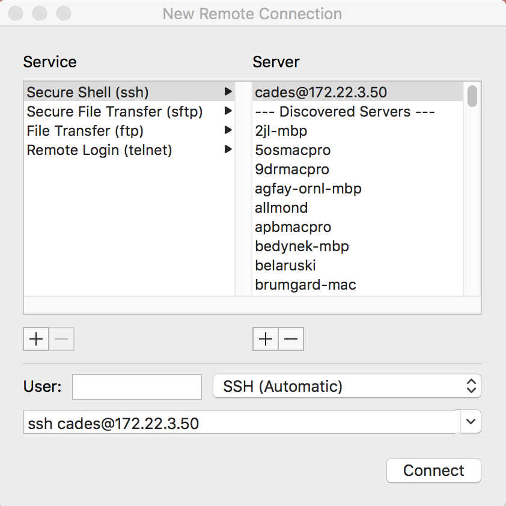Viewport: 506px width, 506px height.
Task: Open the SSH (Automatic) protocol dropdown
Action: (x=347, y=386)
